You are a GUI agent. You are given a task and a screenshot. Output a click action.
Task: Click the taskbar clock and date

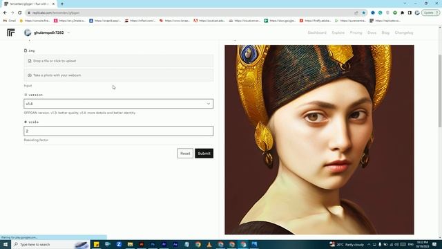(x=422, y=244)
